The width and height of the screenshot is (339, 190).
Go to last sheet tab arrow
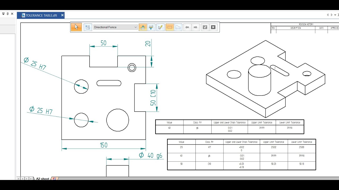[x=31, y=179]
